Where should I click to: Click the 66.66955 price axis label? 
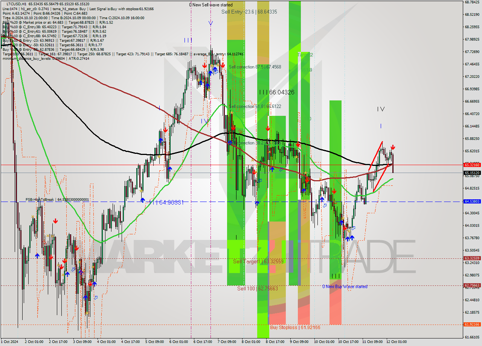472,102
